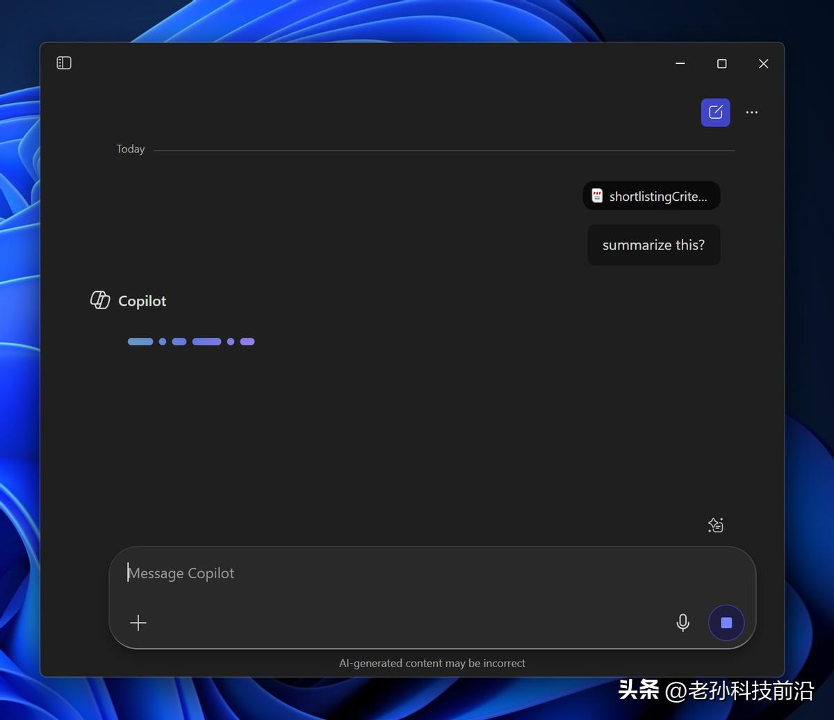Viewport: 834px width, 720px height.
Task: Click the Copilot name label
Action: point(142,300)
